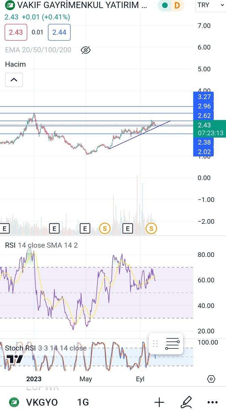Open the drawing tools pencil icon
This screenshot has width=226, height=410.
[x=186, y=402]
